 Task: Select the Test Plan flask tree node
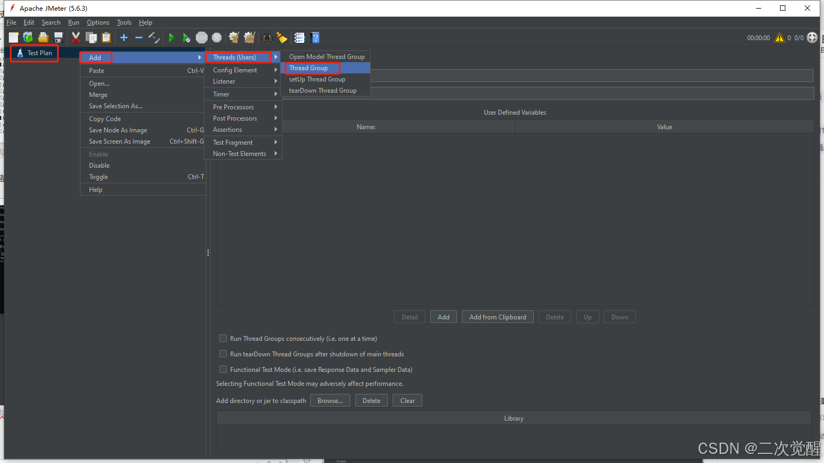[x=34, y=53]
